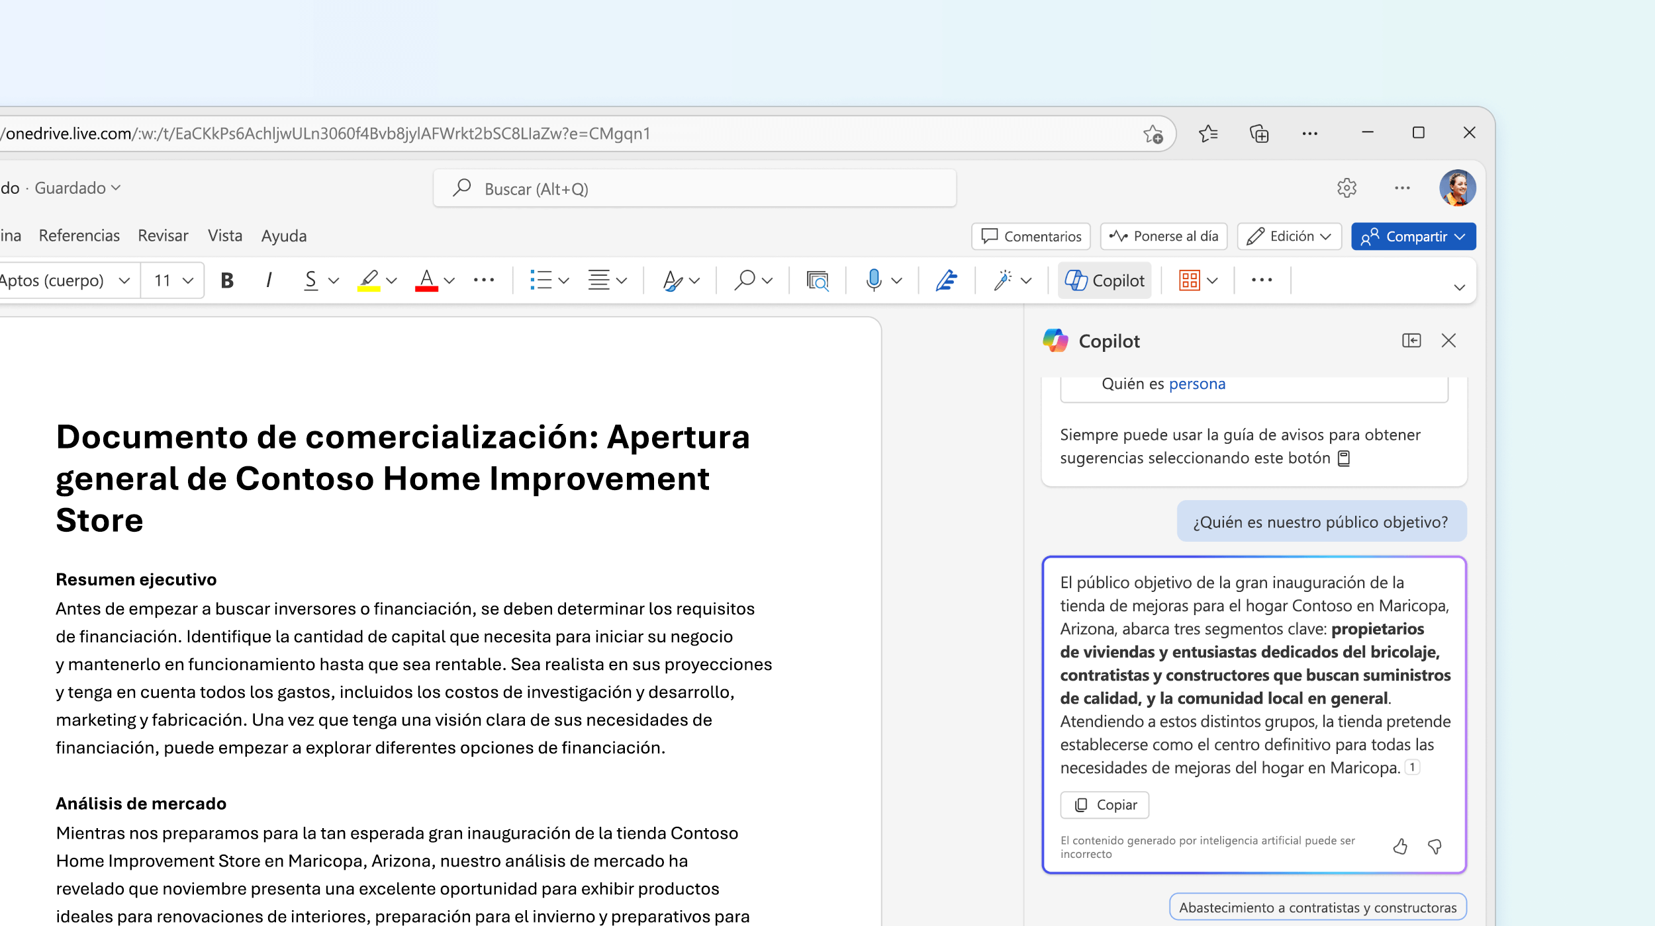Open the reuse files search icon
Screen dimensions: 1655x926
(x=818, y=280)
